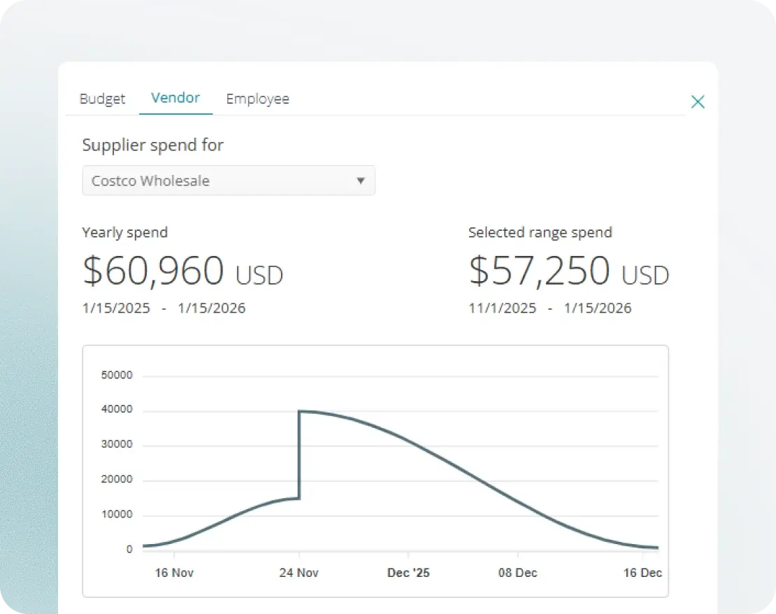Click the 'Supplier spend for' heading
776x614 pixels.
coord(153,145)
